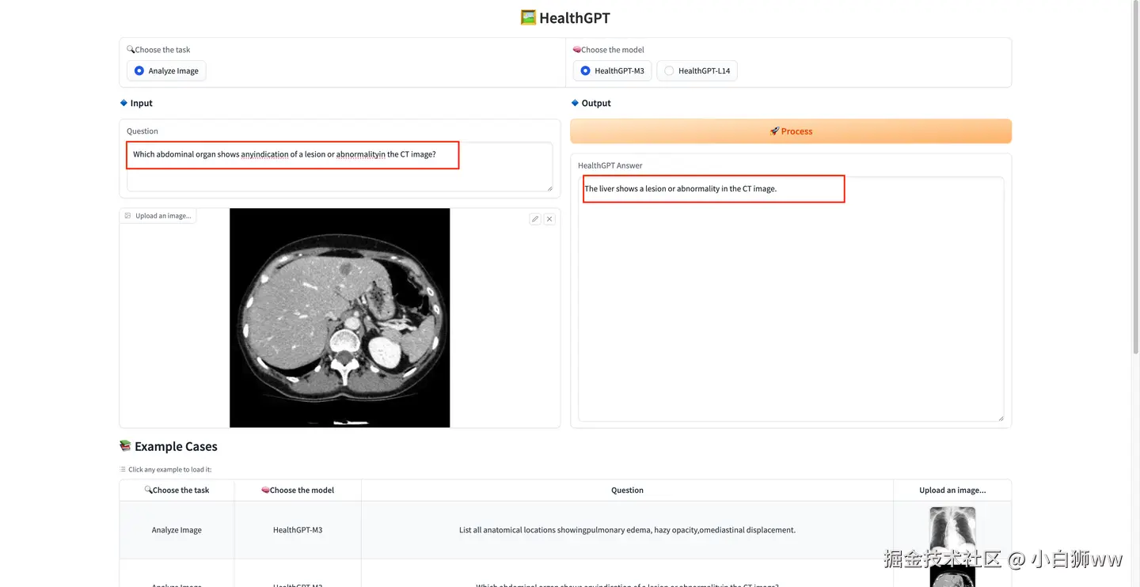Viewport: 1140px width, 587px height.
Task: Click the uploaded abdominal CT image
Action: 340,318
